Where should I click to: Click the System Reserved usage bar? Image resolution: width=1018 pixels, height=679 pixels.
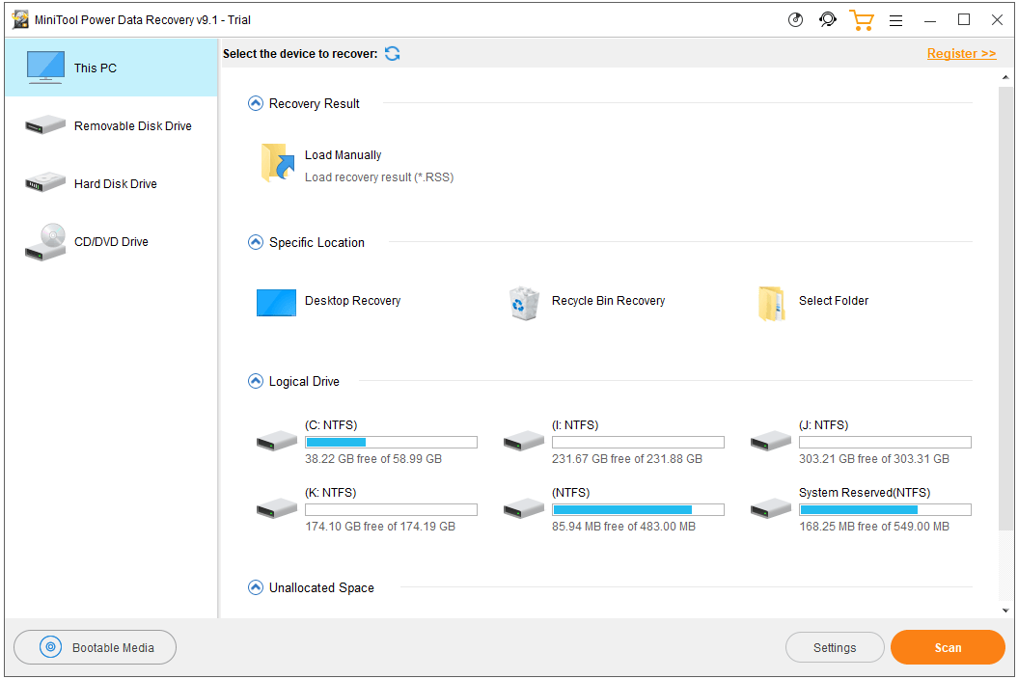[885, 509]
